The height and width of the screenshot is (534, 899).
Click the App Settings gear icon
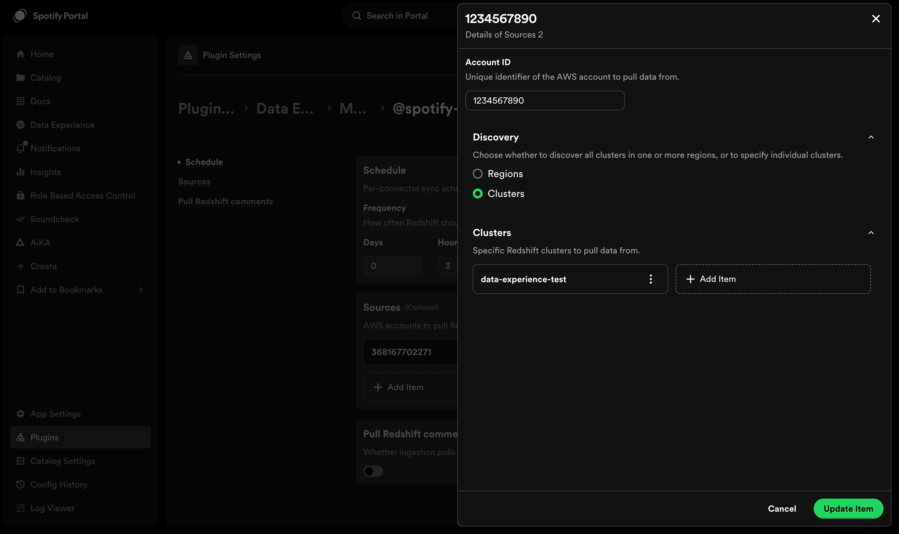20,414
